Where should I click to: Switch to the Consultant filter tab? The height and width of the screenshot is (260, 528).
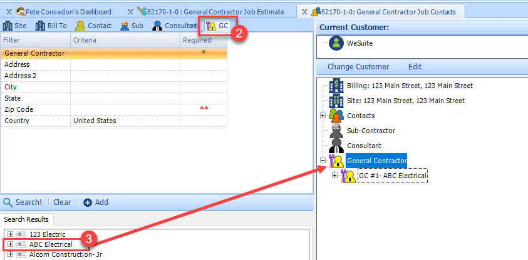point(174,26)
